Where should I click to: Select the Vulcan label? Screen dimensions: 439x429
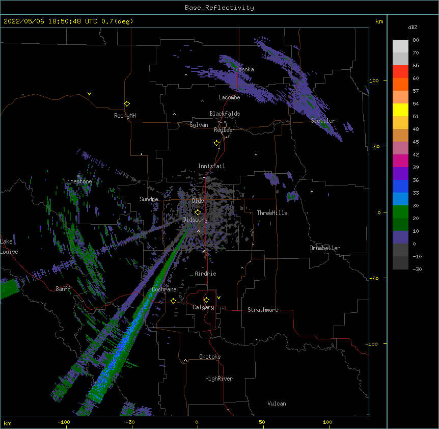pos(277,404)
